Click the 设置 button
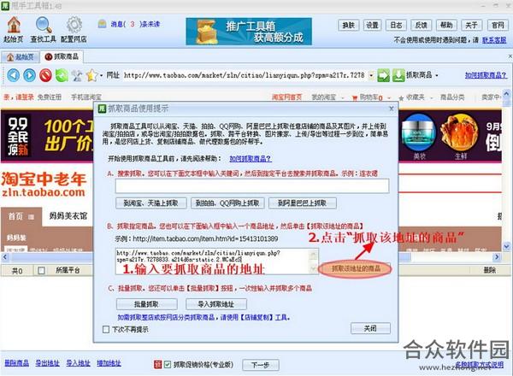This screenshot has width=513, height=376. (x=372, y=25)
